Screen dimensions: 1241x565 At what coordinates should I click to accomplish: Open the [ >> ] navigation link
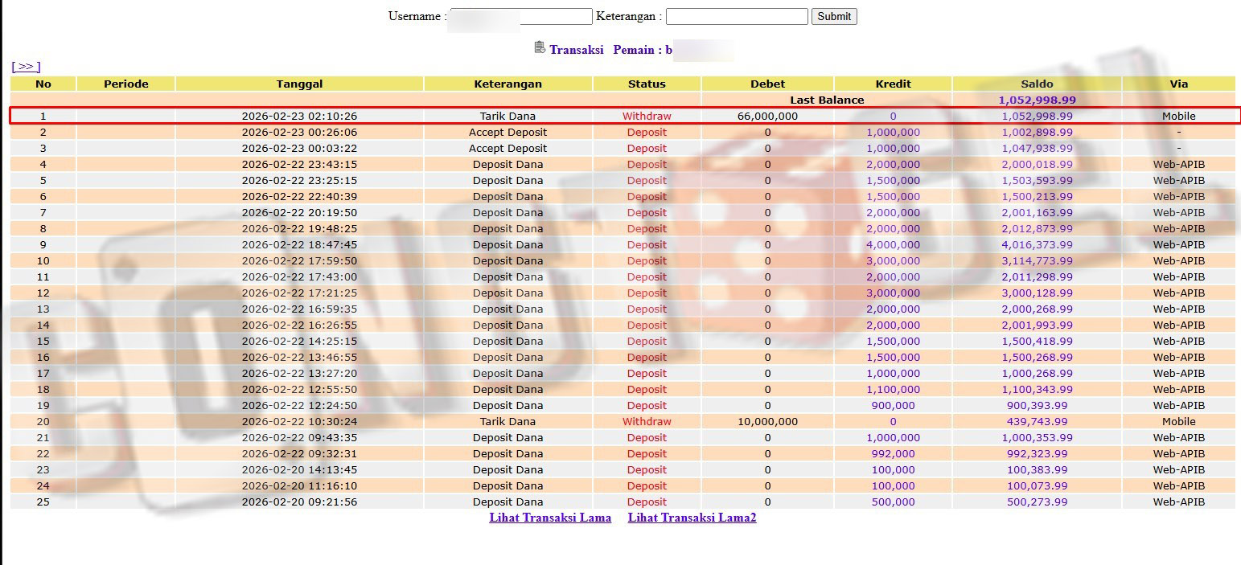tap(26, 67)
